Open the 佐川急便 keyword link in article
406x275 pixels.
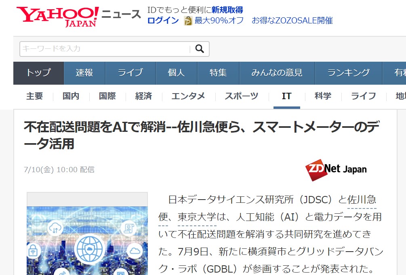(x=362, y=200)
